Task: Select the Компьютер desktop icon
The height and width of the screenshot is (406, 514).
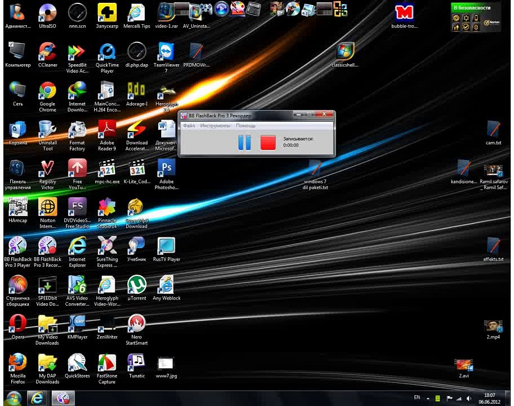Action: pyautogui.click(x=17, y=55)
